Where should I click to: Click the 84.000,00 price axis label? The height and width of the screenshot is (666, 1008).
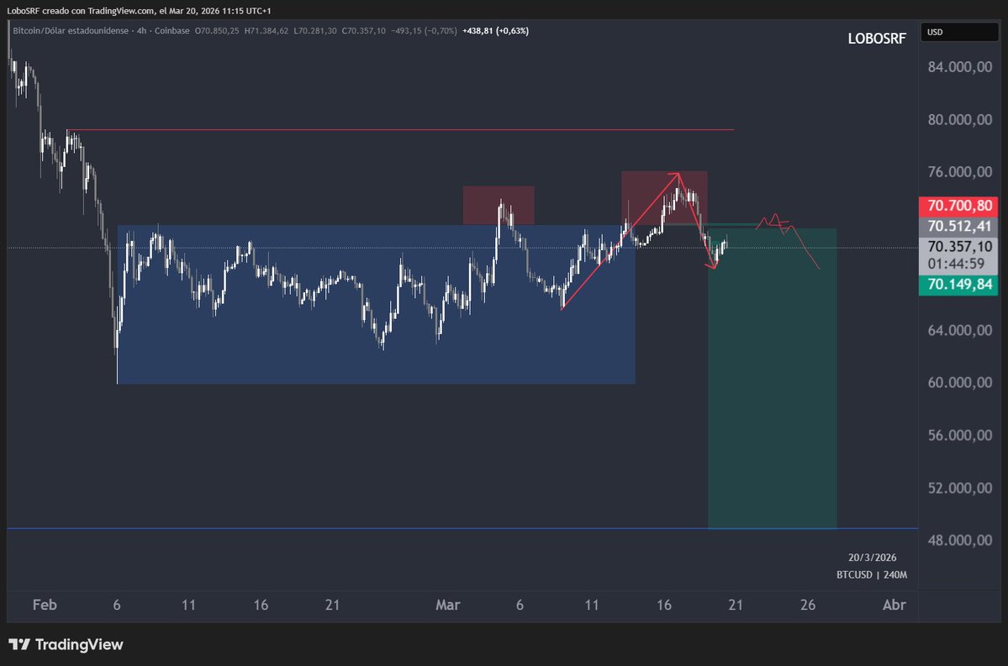click(960, 67)
